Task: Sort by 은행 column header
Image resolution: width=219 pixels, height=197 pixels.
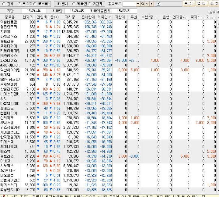Action: click(166, 17)
